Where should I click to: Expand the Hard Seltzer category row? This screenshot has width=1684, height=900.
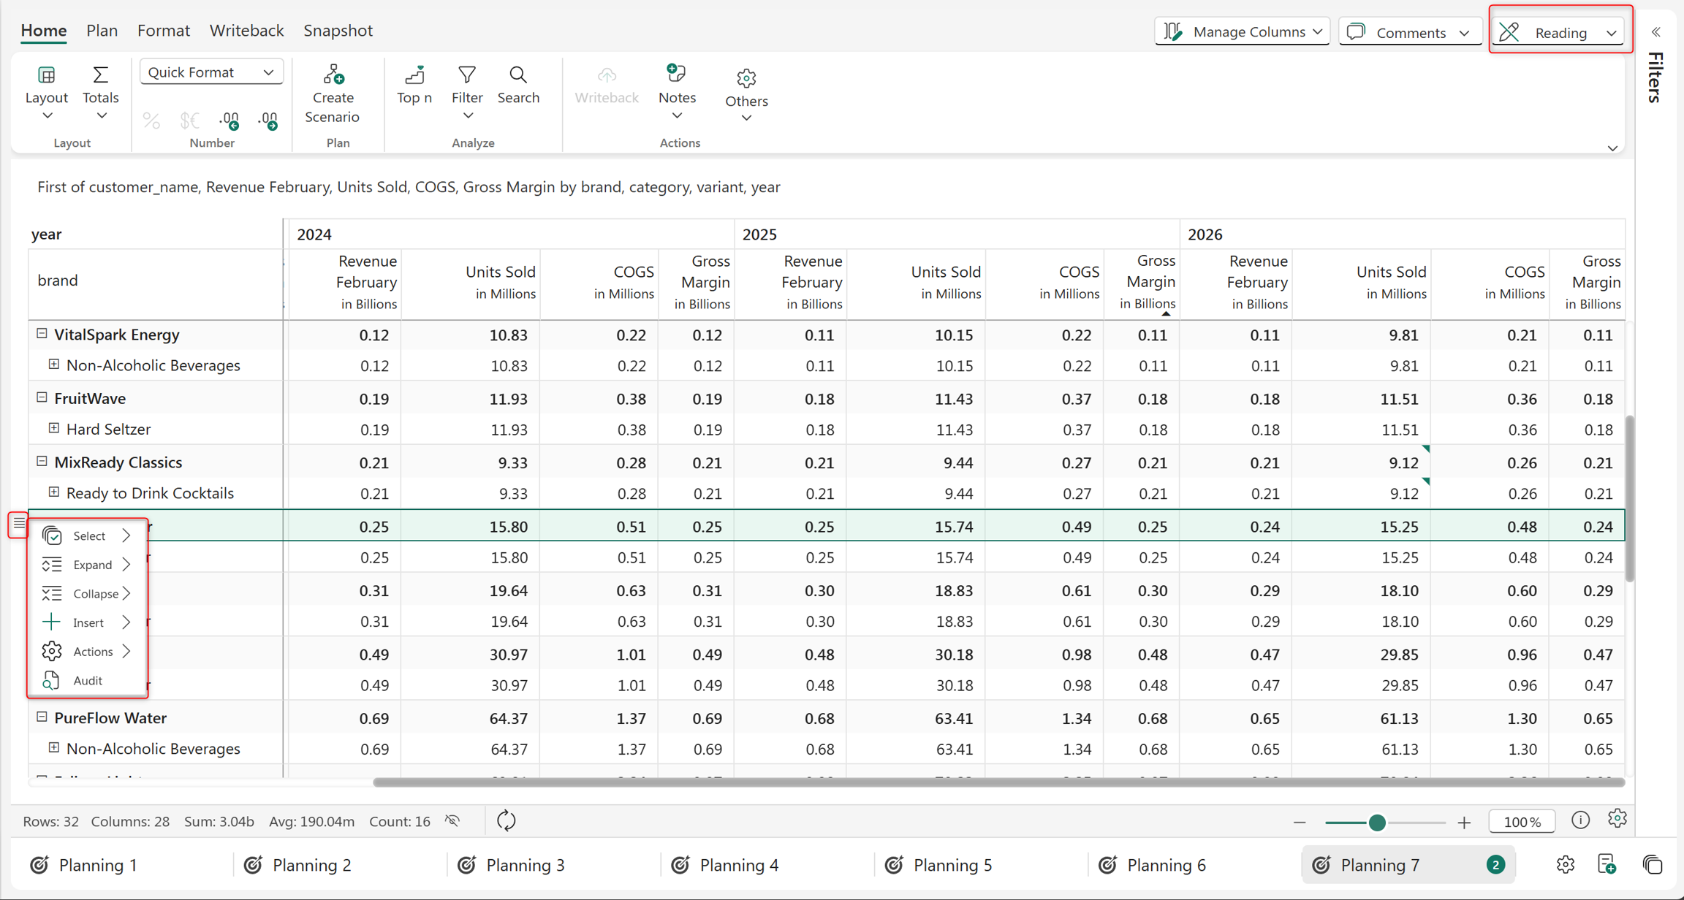pyautogui.click(x=54, y=428)
